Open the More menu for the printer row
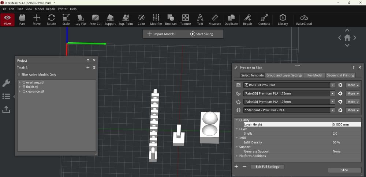366x177 pixels. [x=353, y=85]
